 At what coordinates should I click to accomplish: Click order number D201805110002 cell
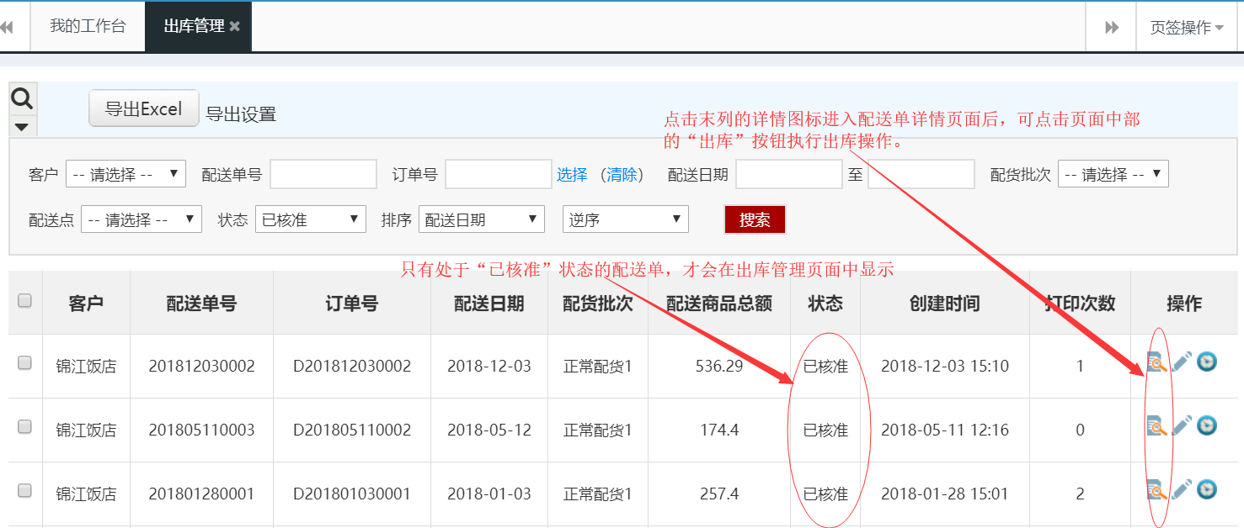[x=352, y=430]
